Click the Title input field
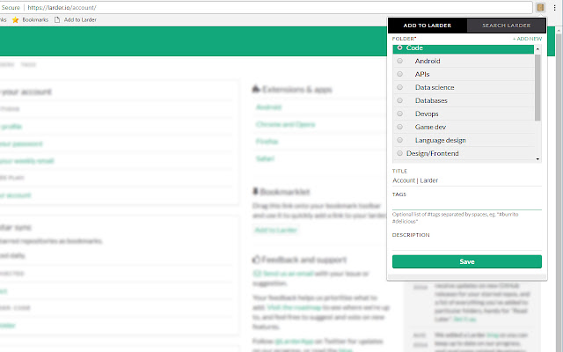Viewport: 563px width, 352px height. [467, 180]
